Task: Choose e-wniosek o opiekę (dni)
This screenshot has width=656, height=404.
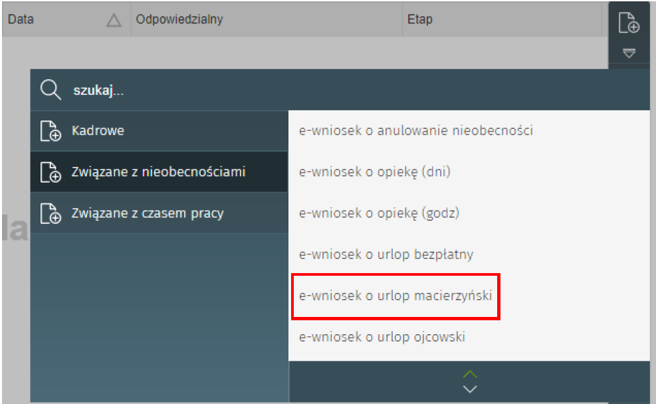Action: point(375,172)
